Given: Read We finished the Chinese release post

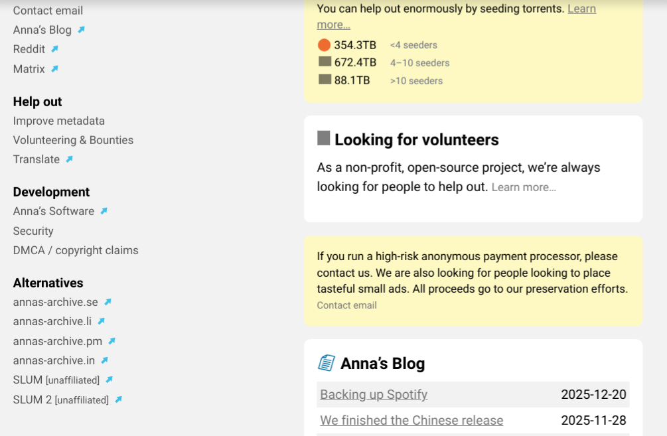Looking at the screenshot, I should [411, 420].
